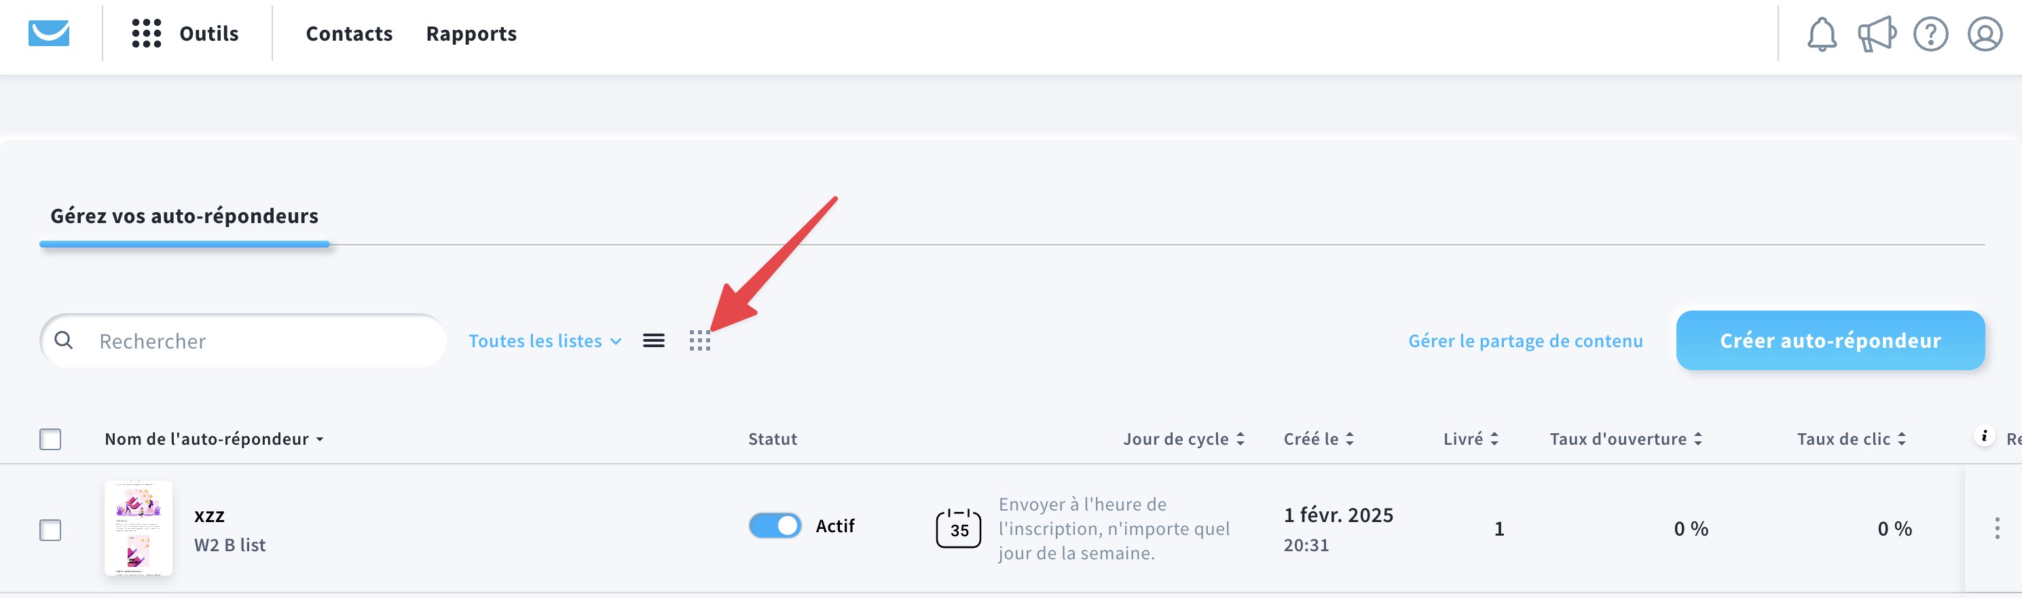The height and width of the screenshot is (598, 2022).
Task: Open the Rapports menu
Action: pos(471,34)
